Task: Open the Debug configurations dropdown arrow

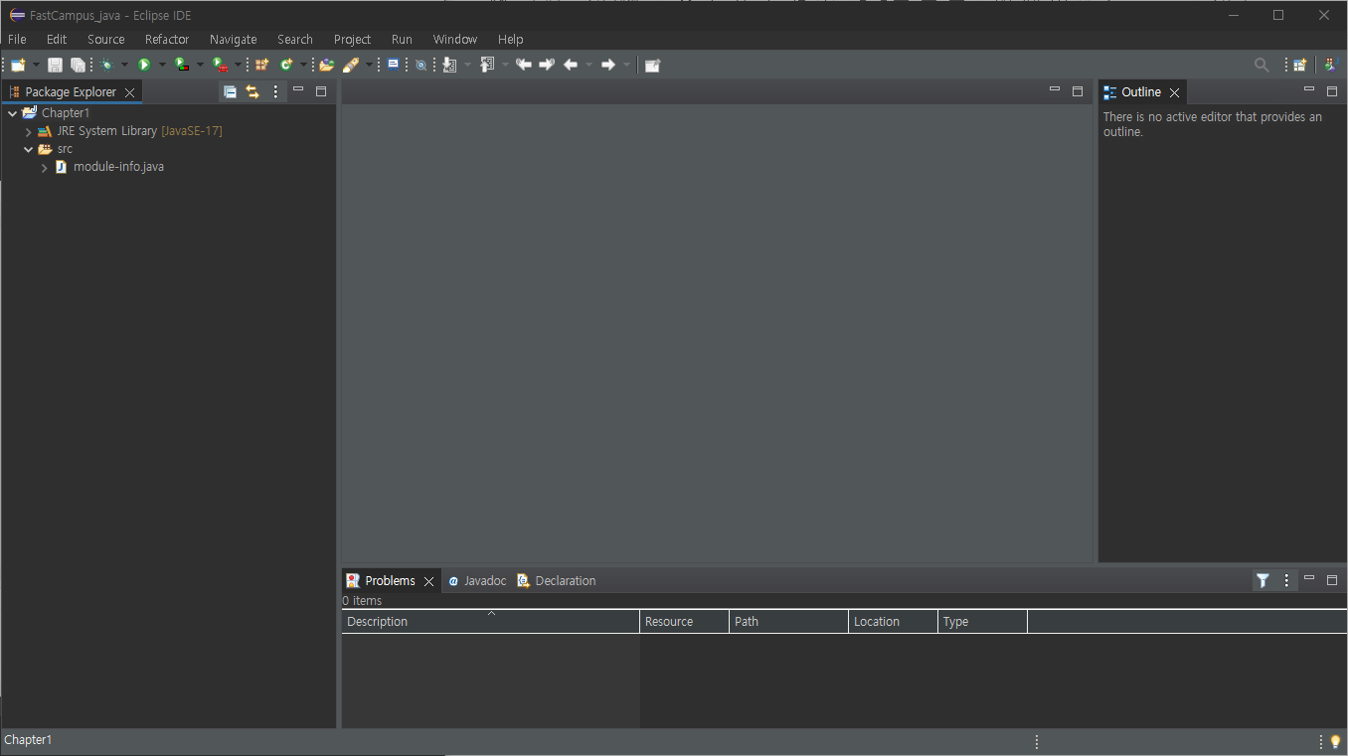Action: pos(124,65)
